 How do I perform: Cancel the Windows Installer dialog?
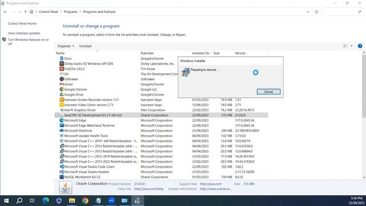pyautogui.click(x=268, y=92)
